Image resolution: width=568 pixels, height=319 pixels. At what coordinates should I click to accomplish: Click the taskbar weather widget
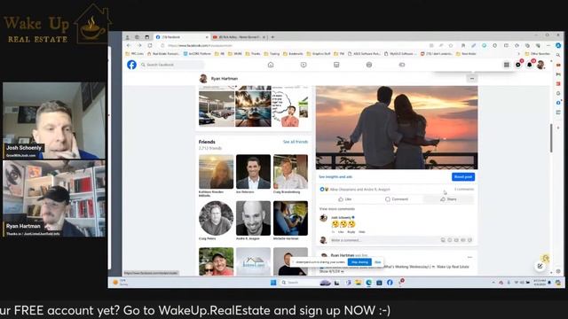121,283
